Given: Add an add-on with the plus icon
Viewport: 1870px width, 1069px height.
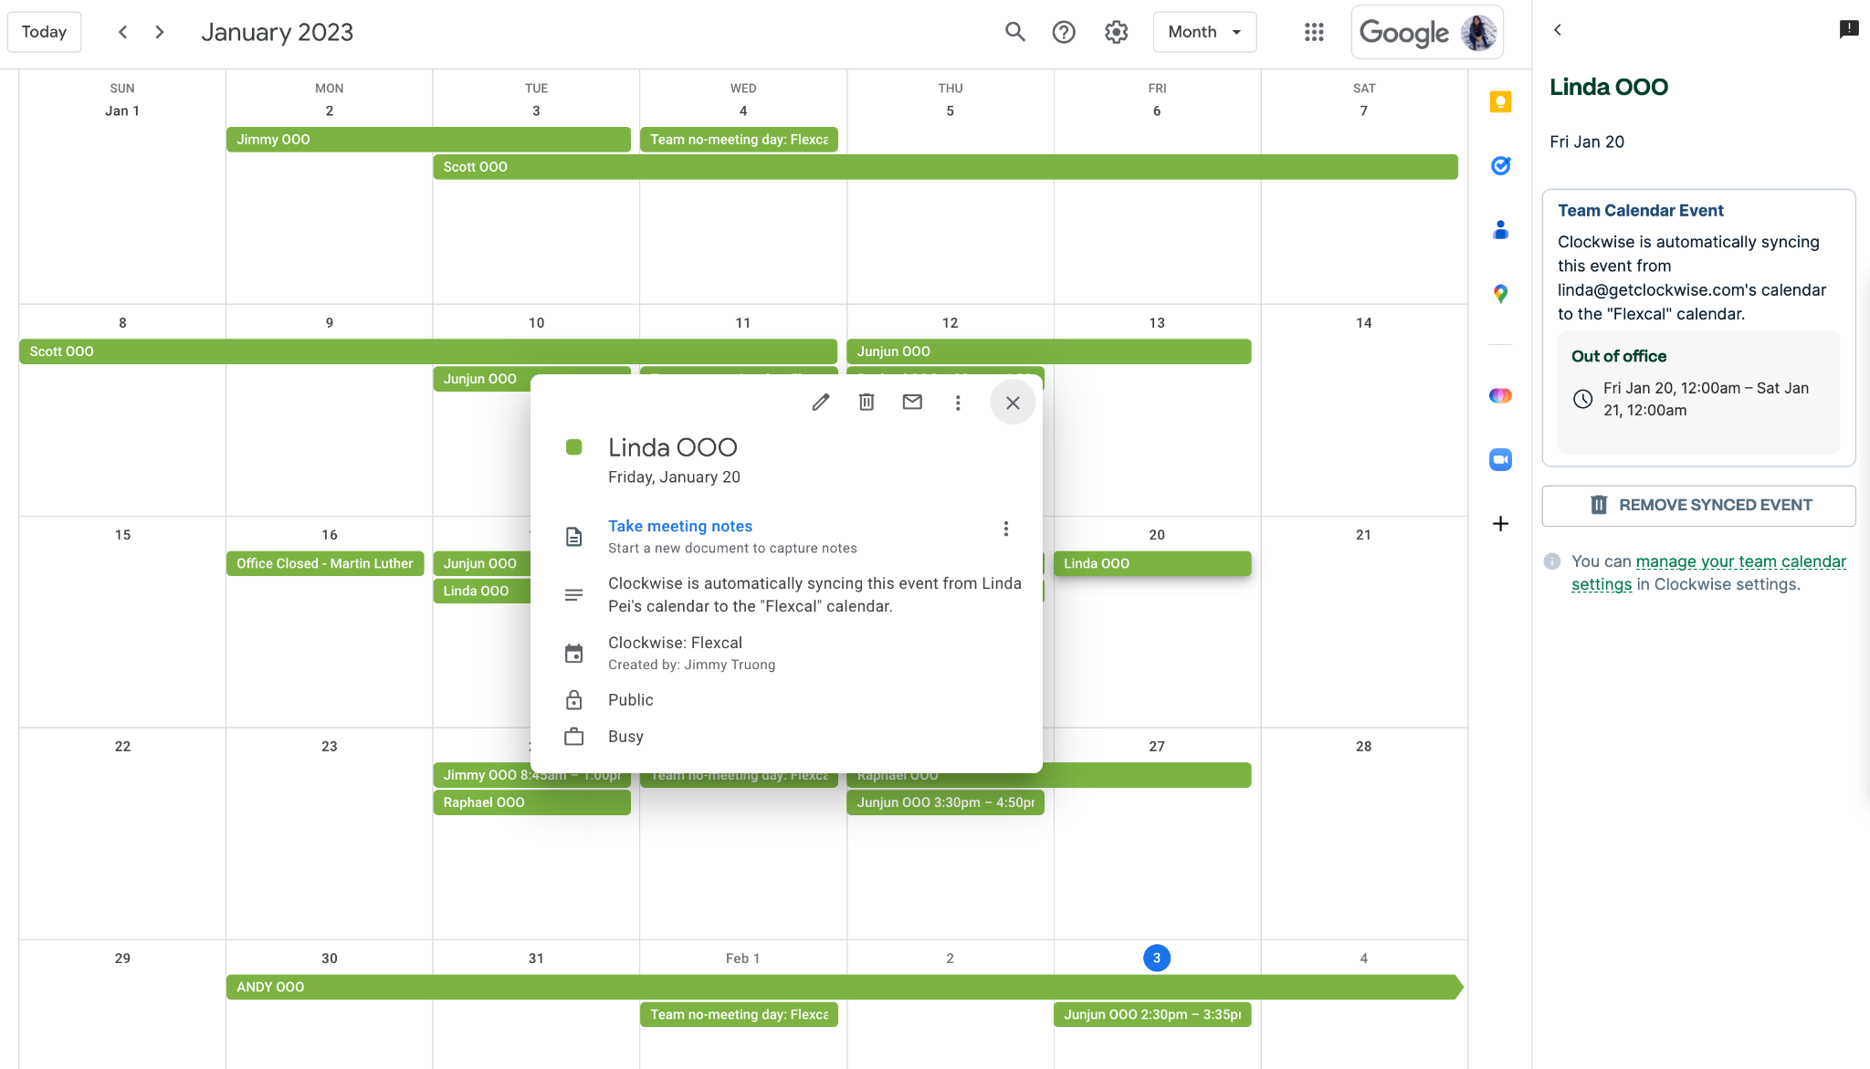Looking at the screenshot, I should click(1500, 523).
